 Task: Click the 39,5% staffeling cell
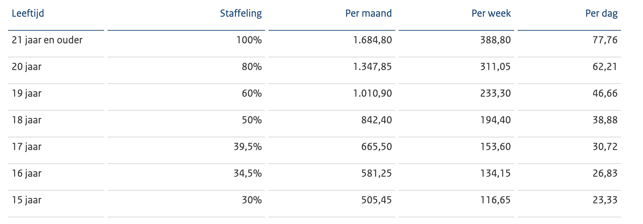pyautogui.click(x=247, y=147)
